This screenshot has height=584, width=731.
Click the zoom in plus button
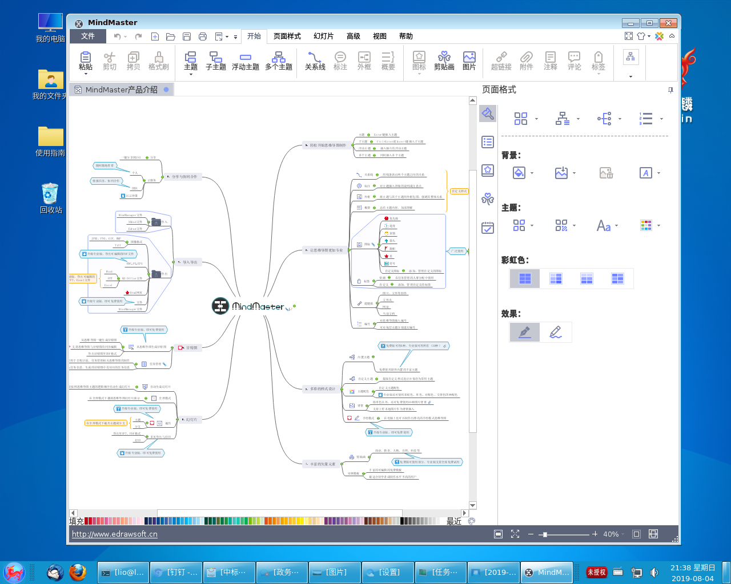[595, 534]
